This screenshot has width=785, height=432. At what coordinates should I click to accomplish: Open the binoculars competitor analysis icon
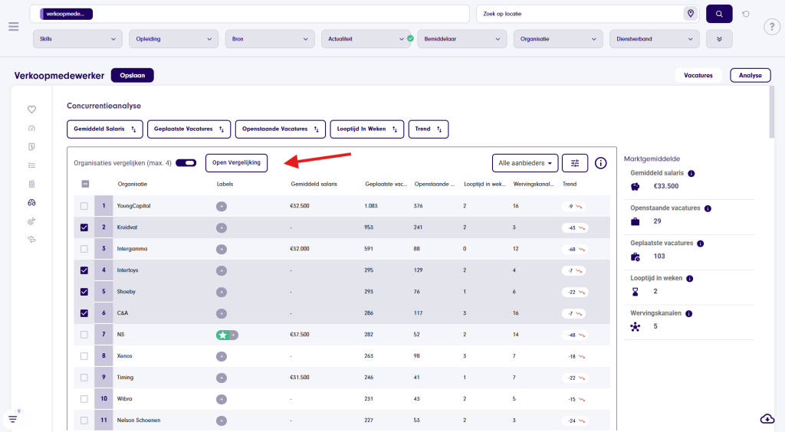pos(31,202)
